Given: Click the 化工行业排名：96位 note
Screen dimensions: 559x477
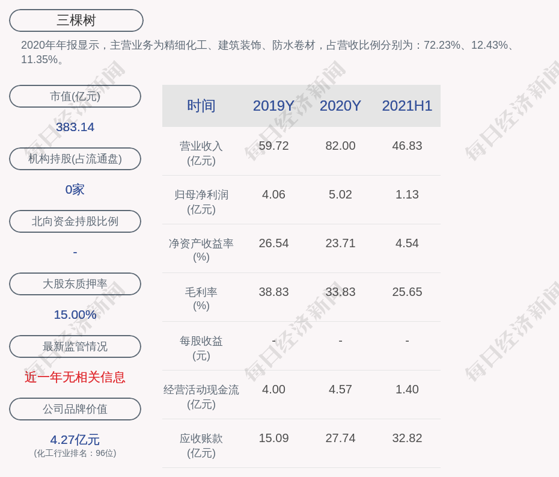Looking at the screenshot, I should click(x=75, y=453).
